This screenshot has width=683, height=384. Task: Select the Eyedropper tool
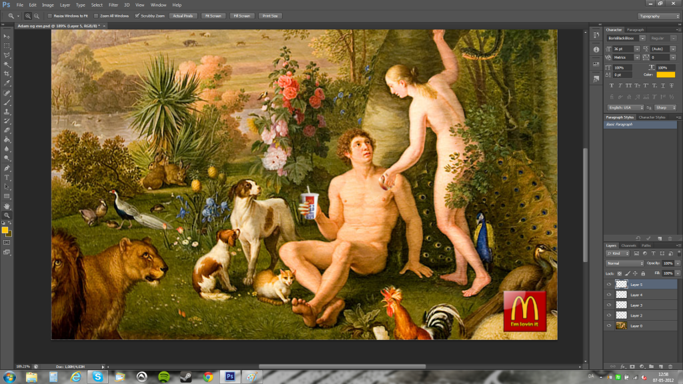coord(7,83)
